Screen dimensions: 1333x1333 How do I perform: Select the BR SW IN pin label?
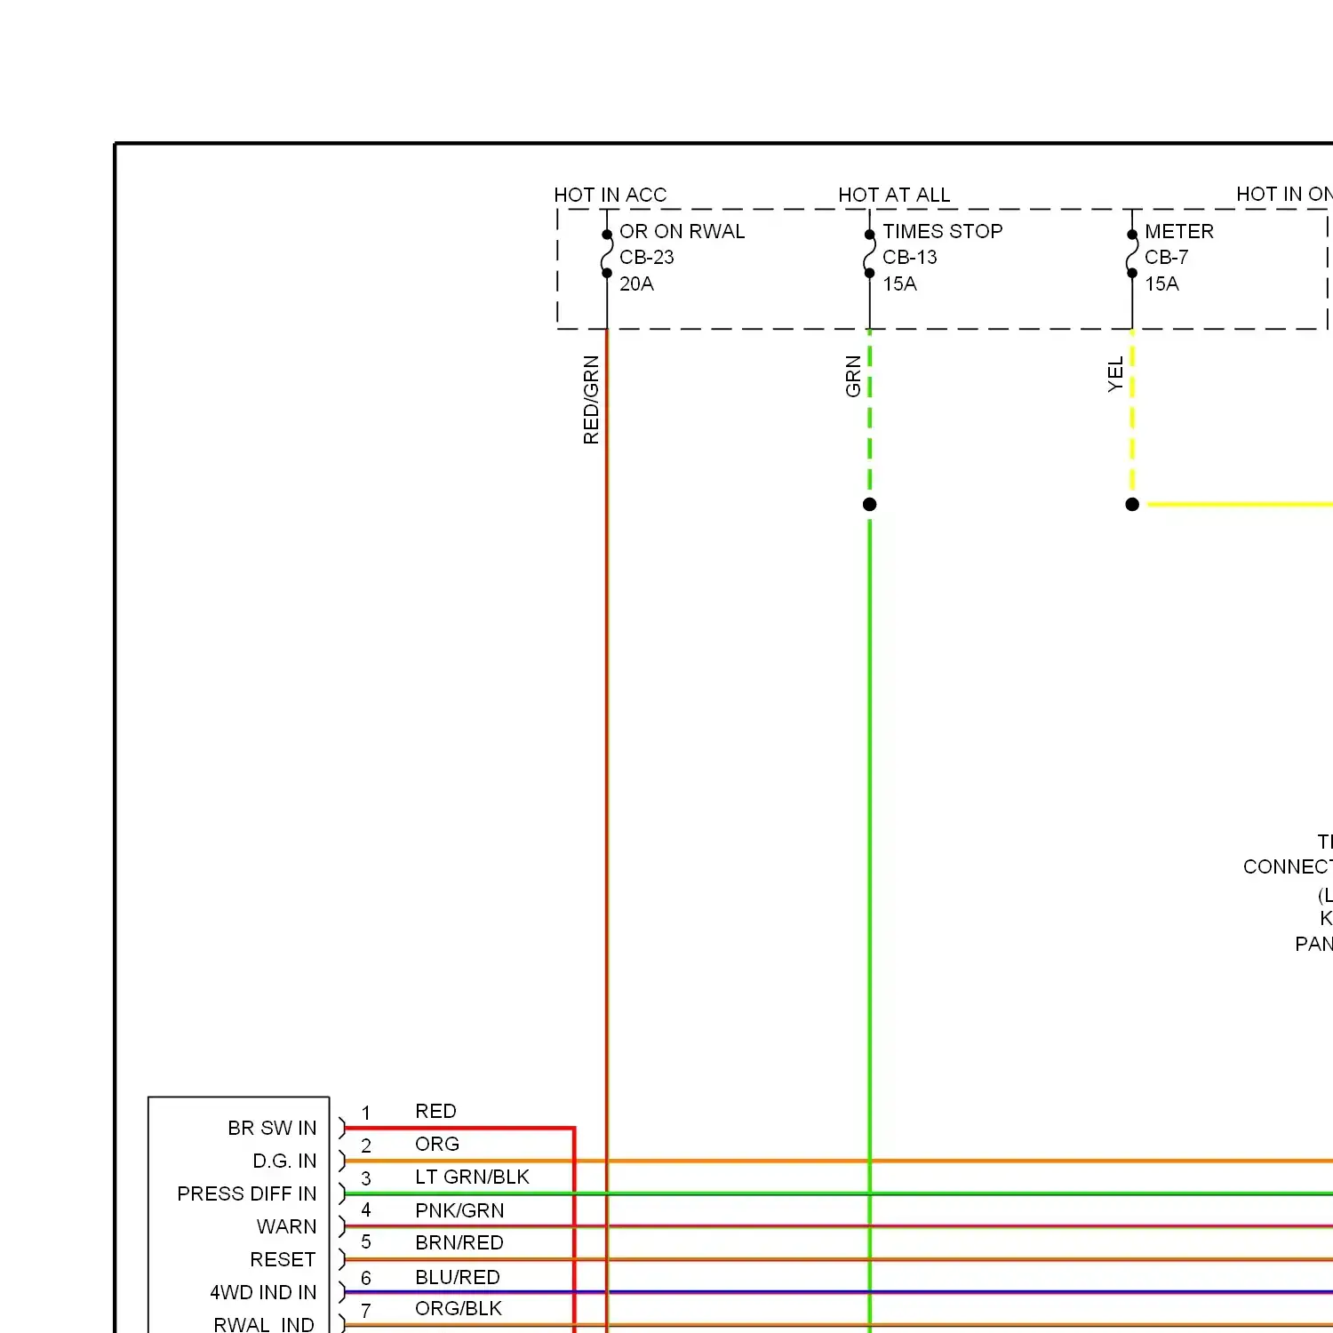point(272,1128)
